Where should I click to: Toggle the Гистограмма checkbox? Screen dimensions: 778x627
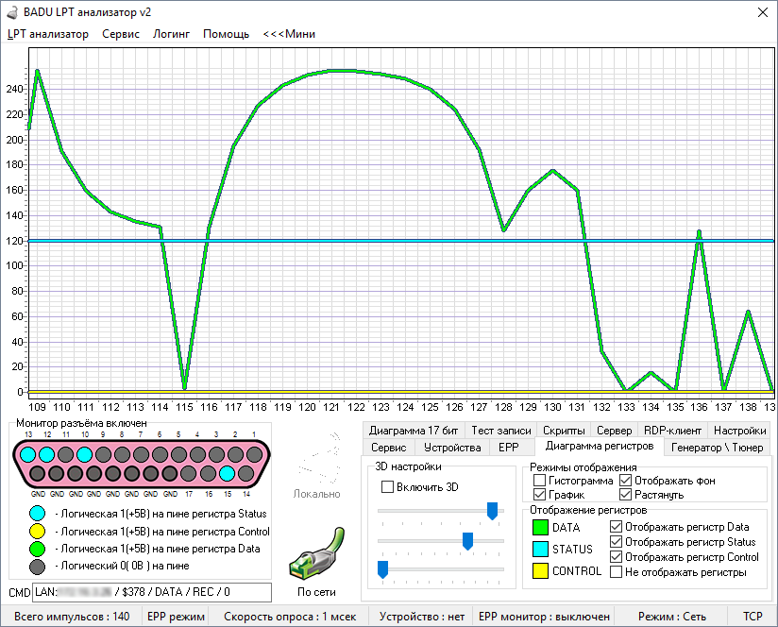539,481
